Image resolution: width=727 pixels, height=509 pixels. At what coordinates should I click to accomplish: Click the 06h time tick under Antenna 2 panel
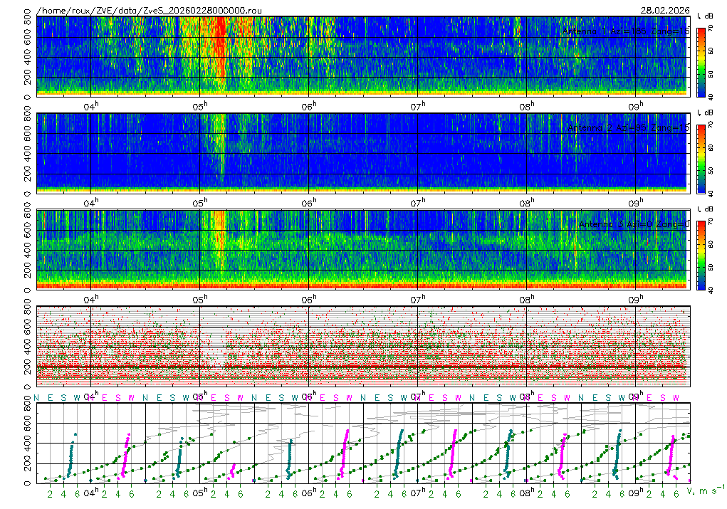(309, 202)
